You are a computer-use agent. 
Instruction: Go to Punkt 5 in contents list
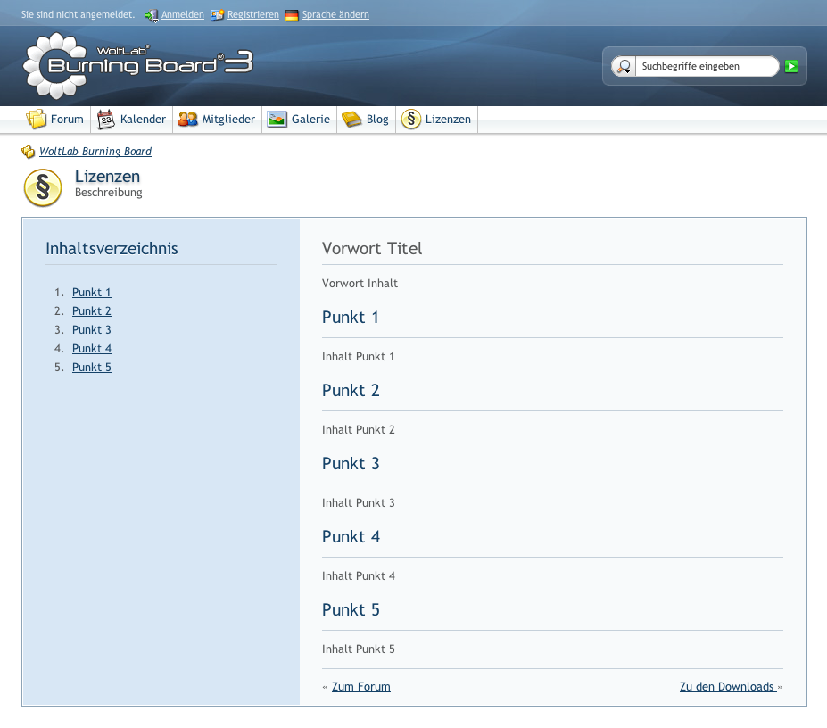pyautogui.click(x=92, y=368)
